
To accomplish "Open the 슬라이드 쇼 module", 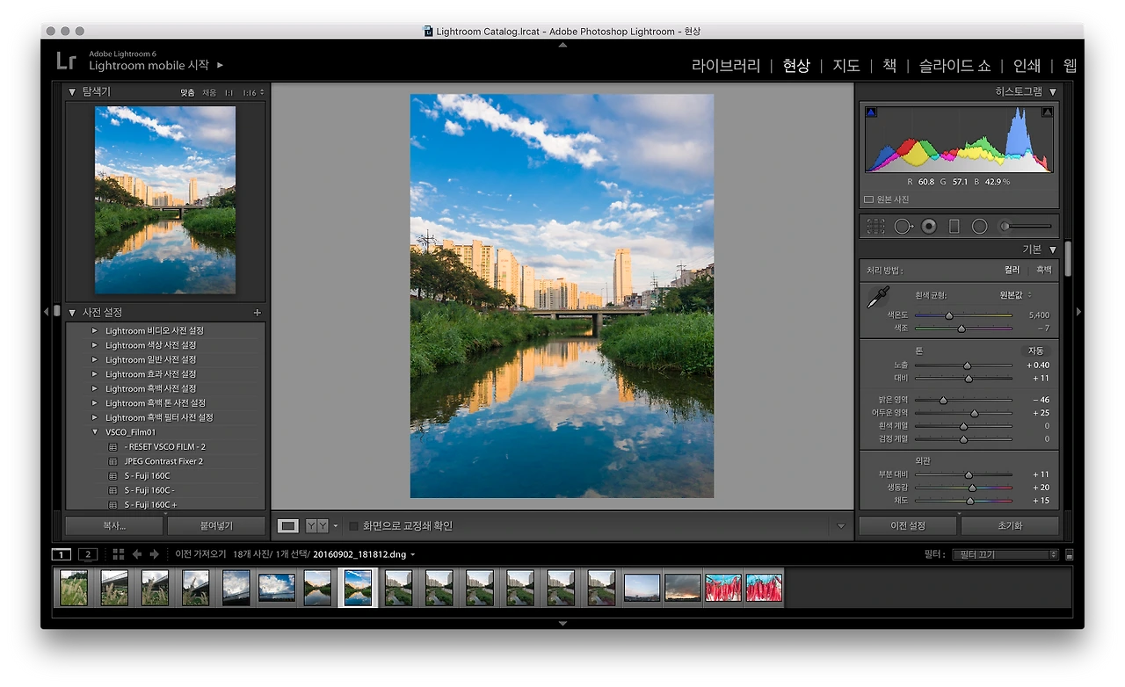I will pyautogui.click(x=955, y=66).
